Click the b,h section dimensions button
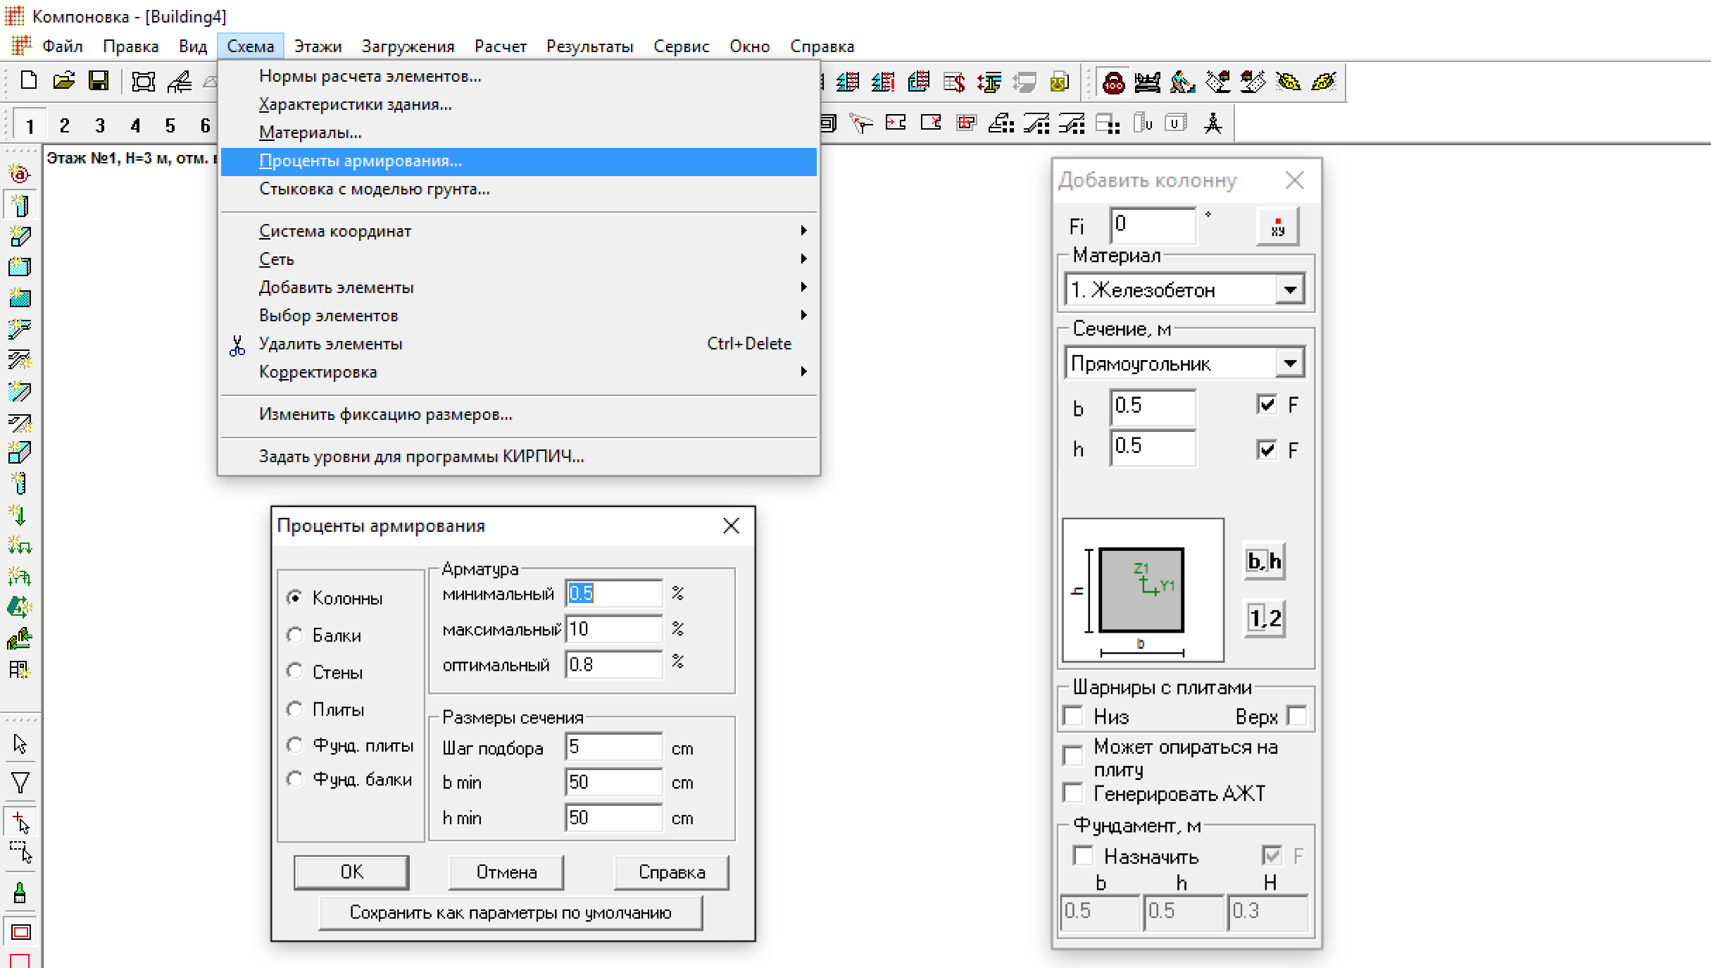 [1265, 561]
